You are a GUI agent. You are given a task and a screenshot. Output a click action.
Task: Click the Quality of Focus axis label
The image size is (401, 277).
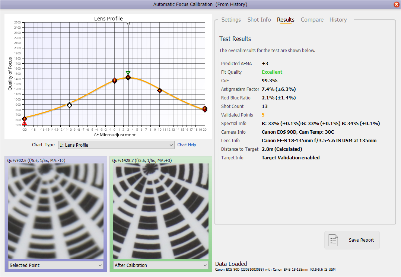click(10, 74)
